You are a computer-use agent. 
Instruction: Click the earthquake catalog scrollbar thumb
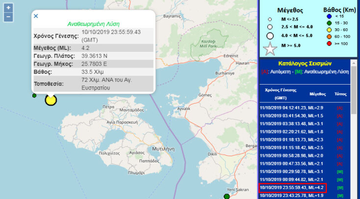point(354,90)
